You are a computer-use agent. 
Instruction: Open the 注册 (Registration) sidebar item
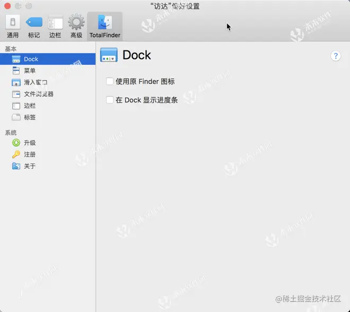(x=48, y=154)
